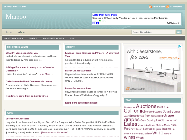Select the lowercase wine tag

click(x=158, y=133)
